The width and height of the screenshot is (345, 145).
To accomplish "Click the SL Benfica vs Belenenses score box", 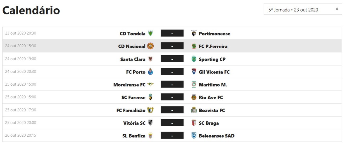I will click(172, 136).
